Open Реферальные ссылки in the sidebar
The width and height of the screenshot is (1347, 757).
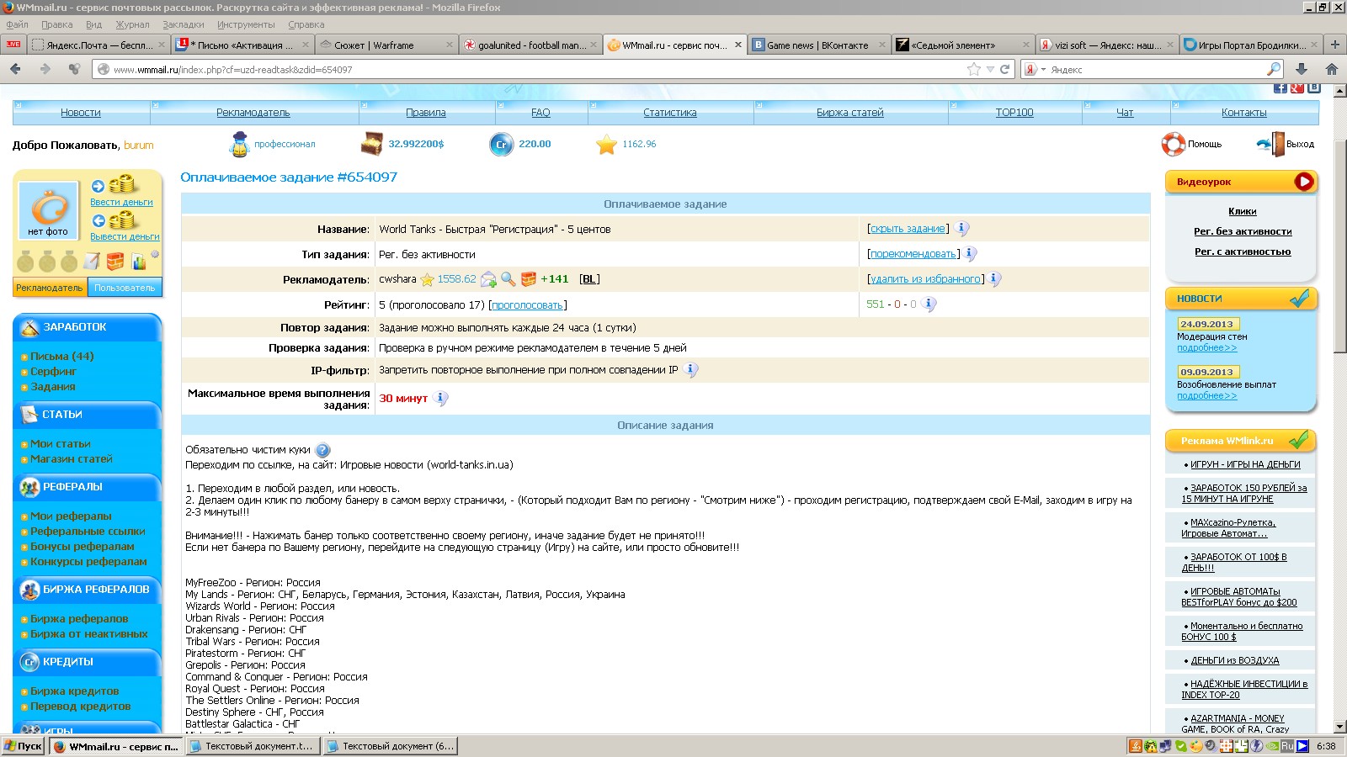(88, 532)
